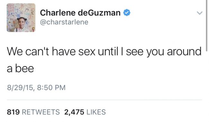
Task: View the 819 RETWEETS list
Action: 33,112
